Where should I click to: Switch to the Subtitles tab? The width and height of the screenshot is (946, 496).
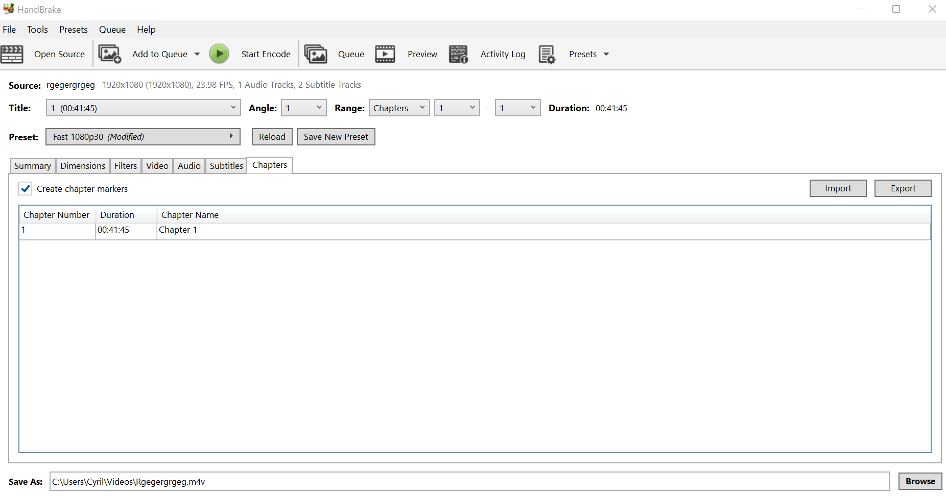226,166
